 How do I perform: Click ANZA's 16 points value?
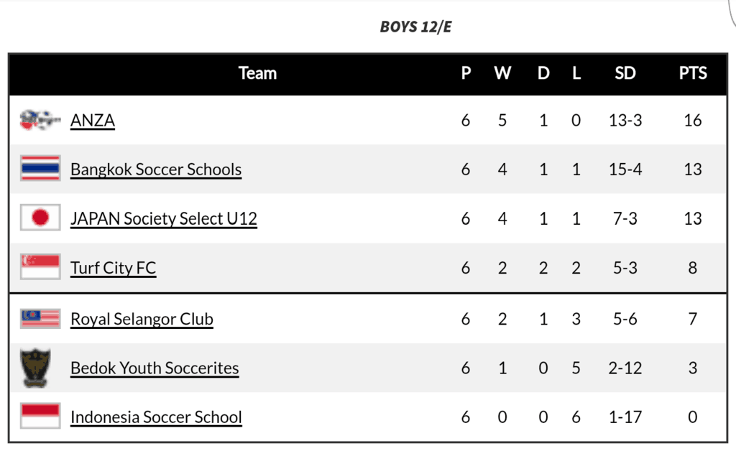[x=693, y=121]
